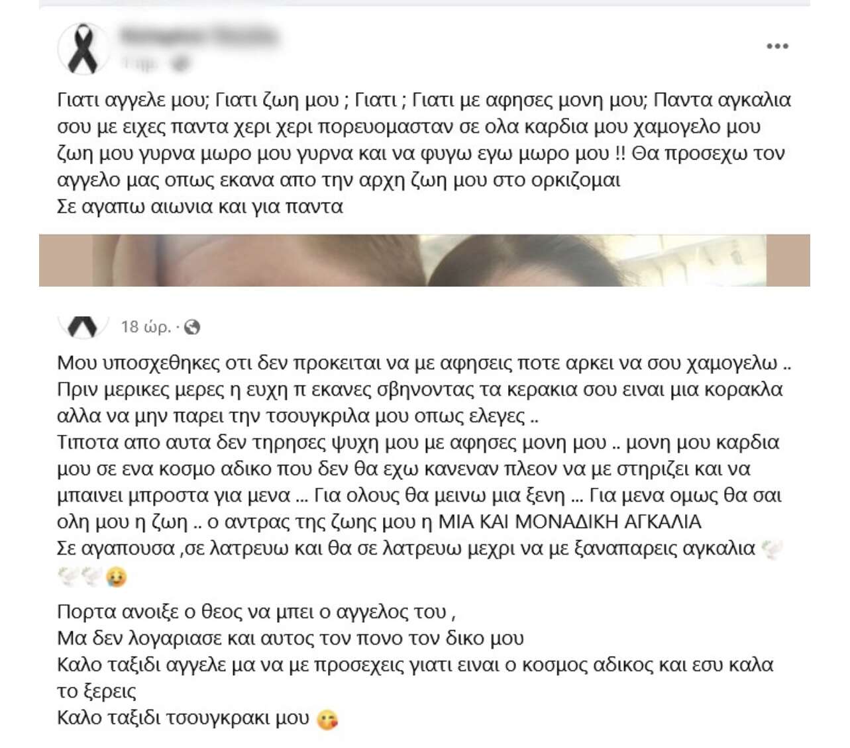Click the black ribbon profile avatar
Viewport: 850px width, 748px height.
click(x=83, y=48)
